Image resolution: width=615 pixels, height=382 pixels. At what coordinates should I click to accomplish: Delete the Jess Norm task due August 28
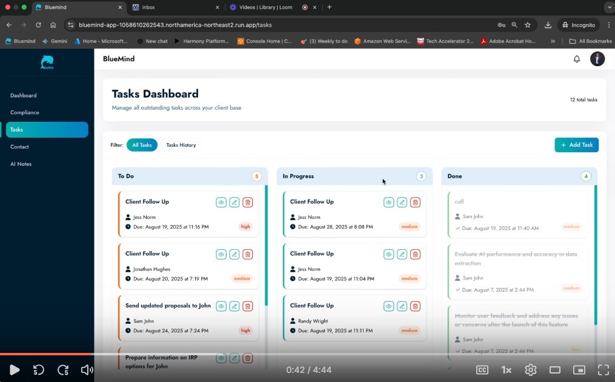point(415,203)
